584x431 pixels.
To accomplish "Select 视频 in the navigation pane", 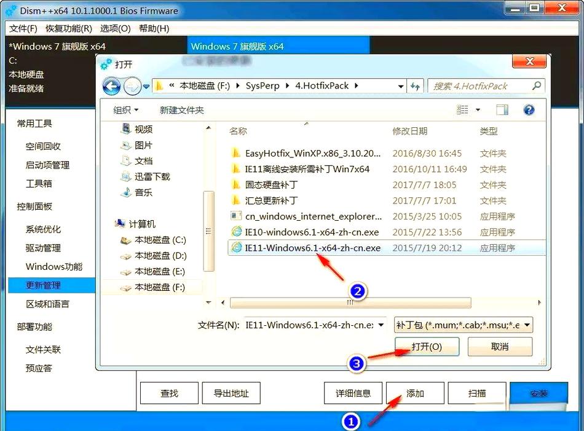I will (136, 129).
